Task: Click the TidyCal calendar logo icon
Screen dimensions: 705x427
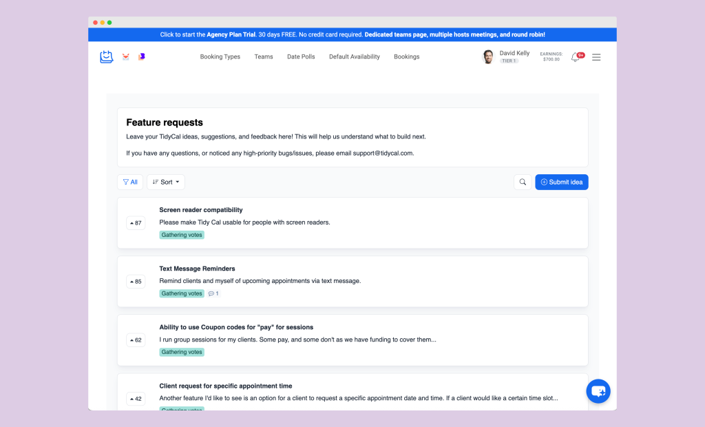Action: click(106, 56)
